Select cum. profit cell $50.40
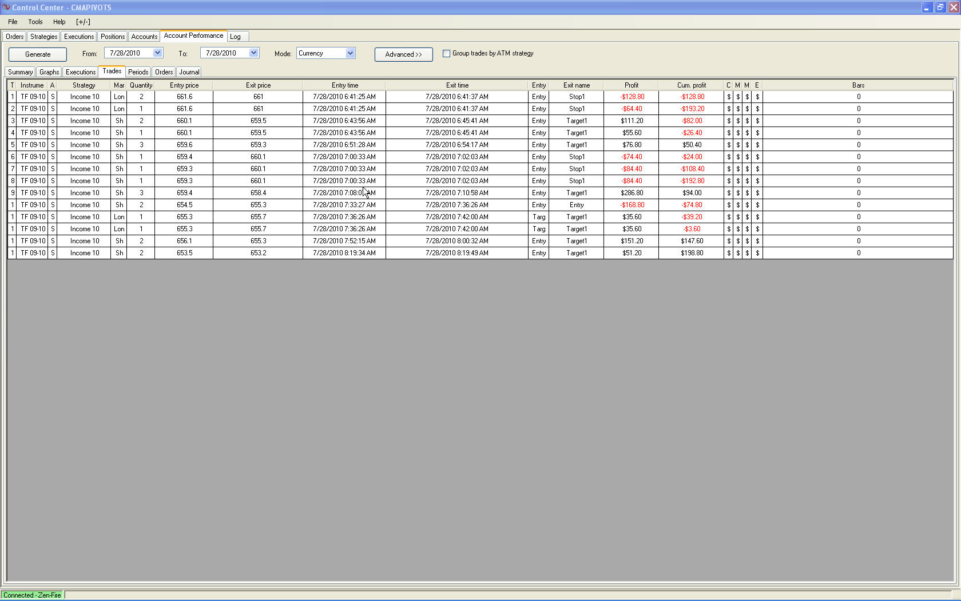961x601 pixels. (692, 145)
